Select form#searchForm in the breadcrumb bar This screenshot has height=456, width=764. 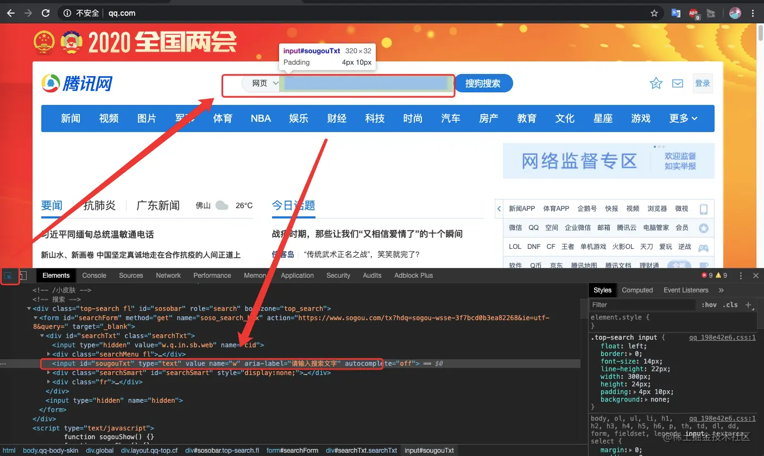(x=292, y=451)
